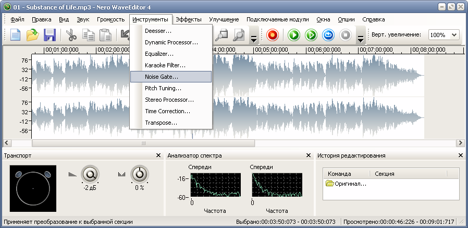The height and width of the screenshot is (228, 468).
Task: Click the Выбрано time status text
Action: tap(286, 222)
